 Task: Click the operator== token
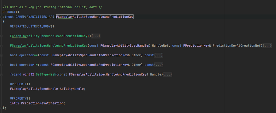28,55
